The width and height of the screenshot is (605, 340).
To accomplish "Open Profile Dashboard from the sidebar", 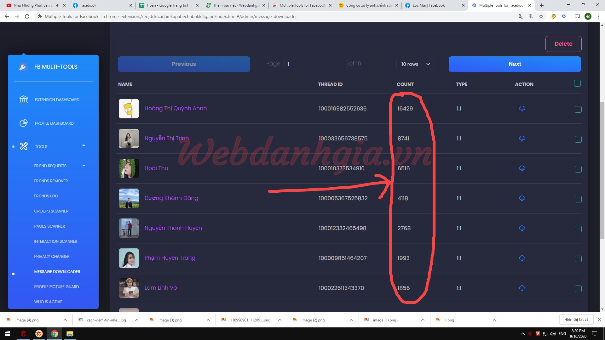I will pos(54,123).
